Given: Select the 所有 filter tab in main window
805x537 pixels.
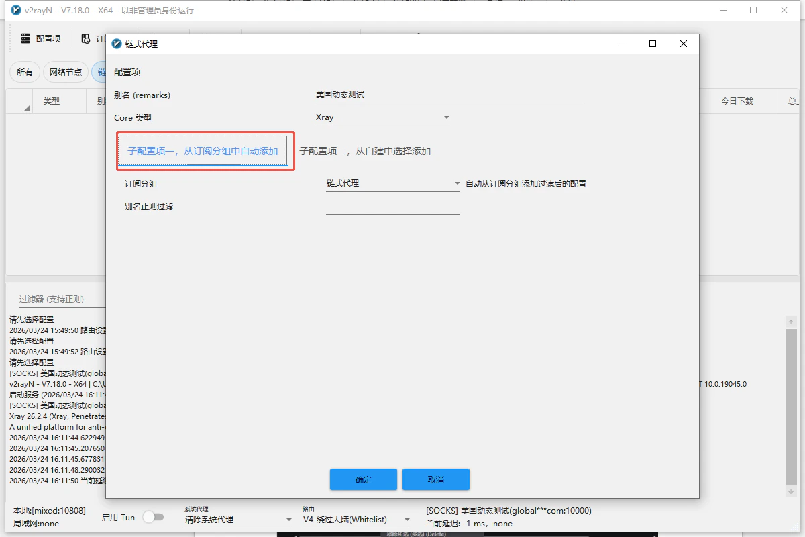Looking at the screenshot, I should pyautogui.click(x=25, y=72).
